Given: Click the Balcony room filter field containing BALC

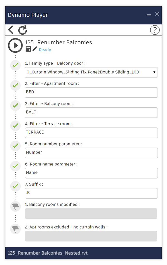Looking at the screenshot, I should coord(91,112).
